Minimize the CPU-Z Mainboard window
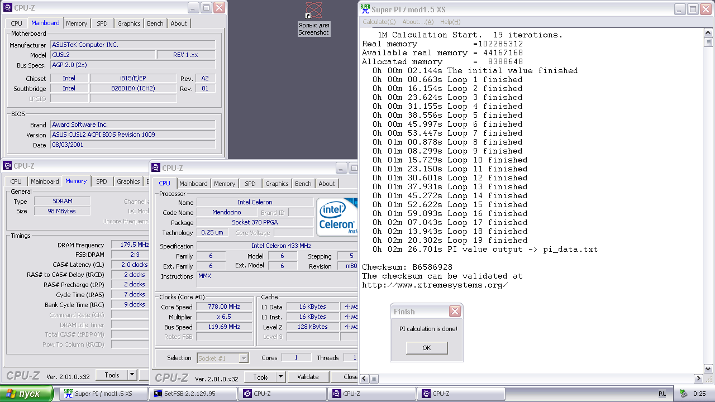 click(193, 8)
